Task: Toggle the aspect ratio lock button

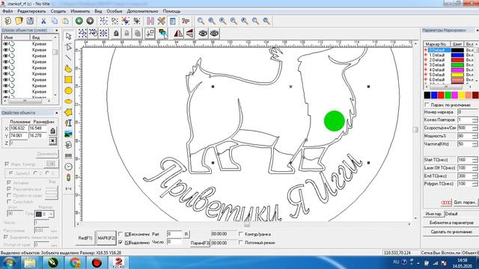Action: 52,132
